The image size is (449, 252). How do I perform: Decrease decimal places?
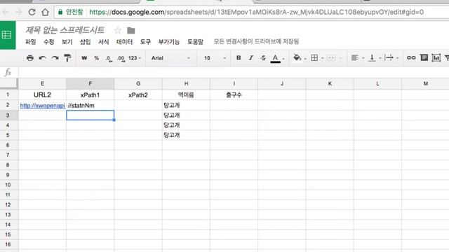click(109, 59)
